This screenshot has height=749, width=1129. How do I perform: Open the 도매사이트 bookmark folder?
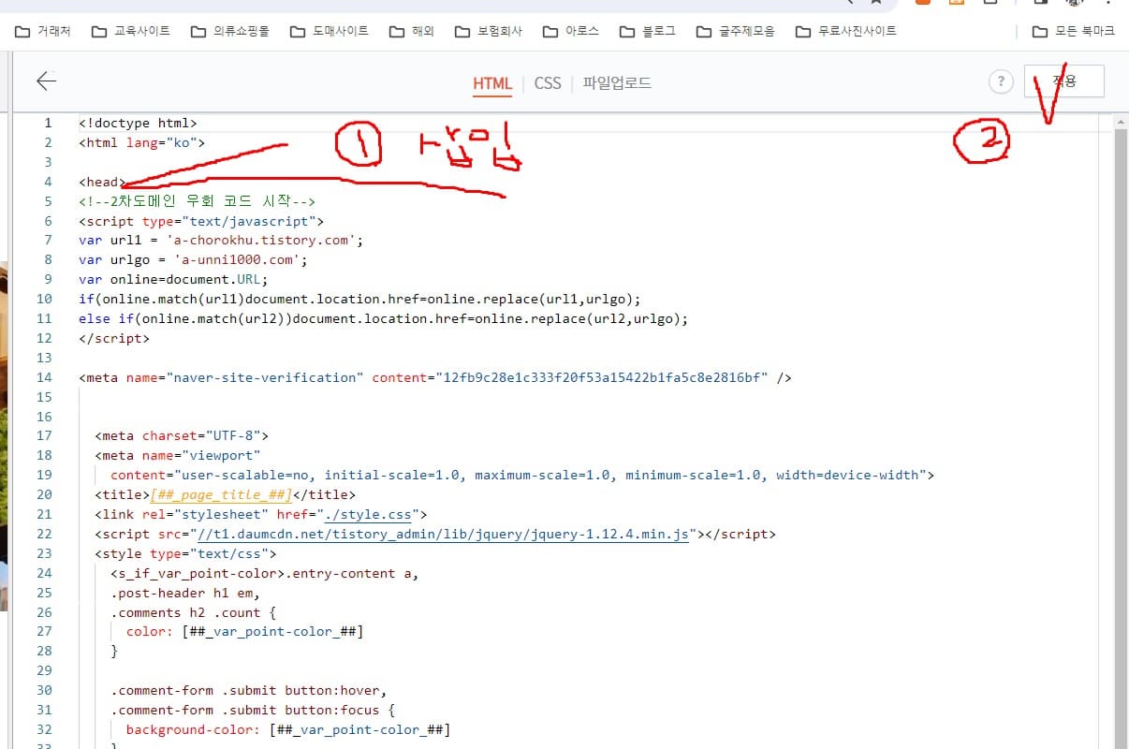click(329, 31)
